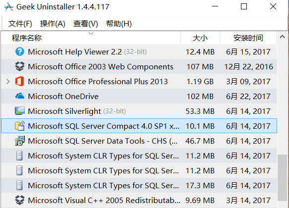Click the Microsoft Silverlight monitor icon
The width and height of the screenshot is (289, 208).
pos(19,111)
